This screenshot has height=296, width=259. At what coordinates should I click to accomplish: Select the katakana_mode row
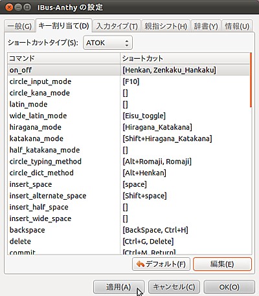(129, 138)
